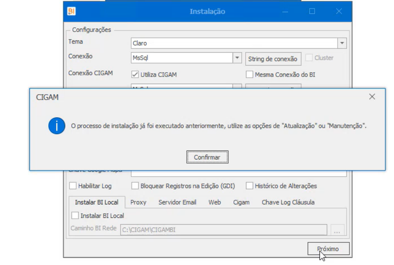Screen dimensions: 394x265
Task: Confirm the CIGAM installation message
Action: [207, 157]
